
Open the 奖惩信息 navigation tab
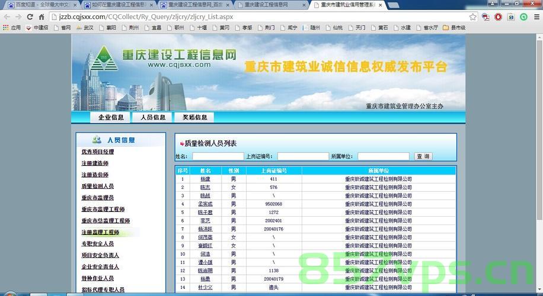[x=194, y=117]
